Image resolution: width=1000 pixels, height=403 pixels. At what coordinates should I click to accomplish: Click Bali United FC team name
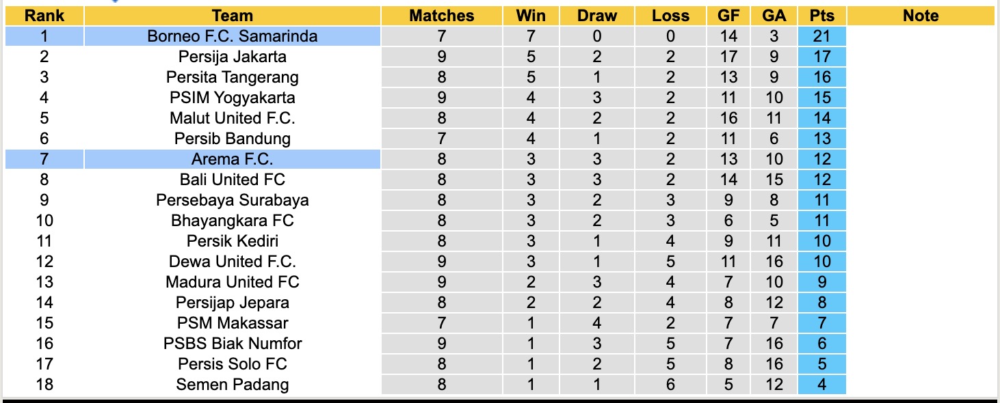233,180
